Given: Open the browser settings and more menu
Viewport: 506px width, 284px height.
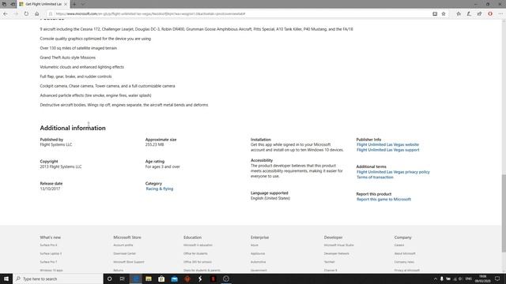Looking at the screenshot, I should coord(500,14).
